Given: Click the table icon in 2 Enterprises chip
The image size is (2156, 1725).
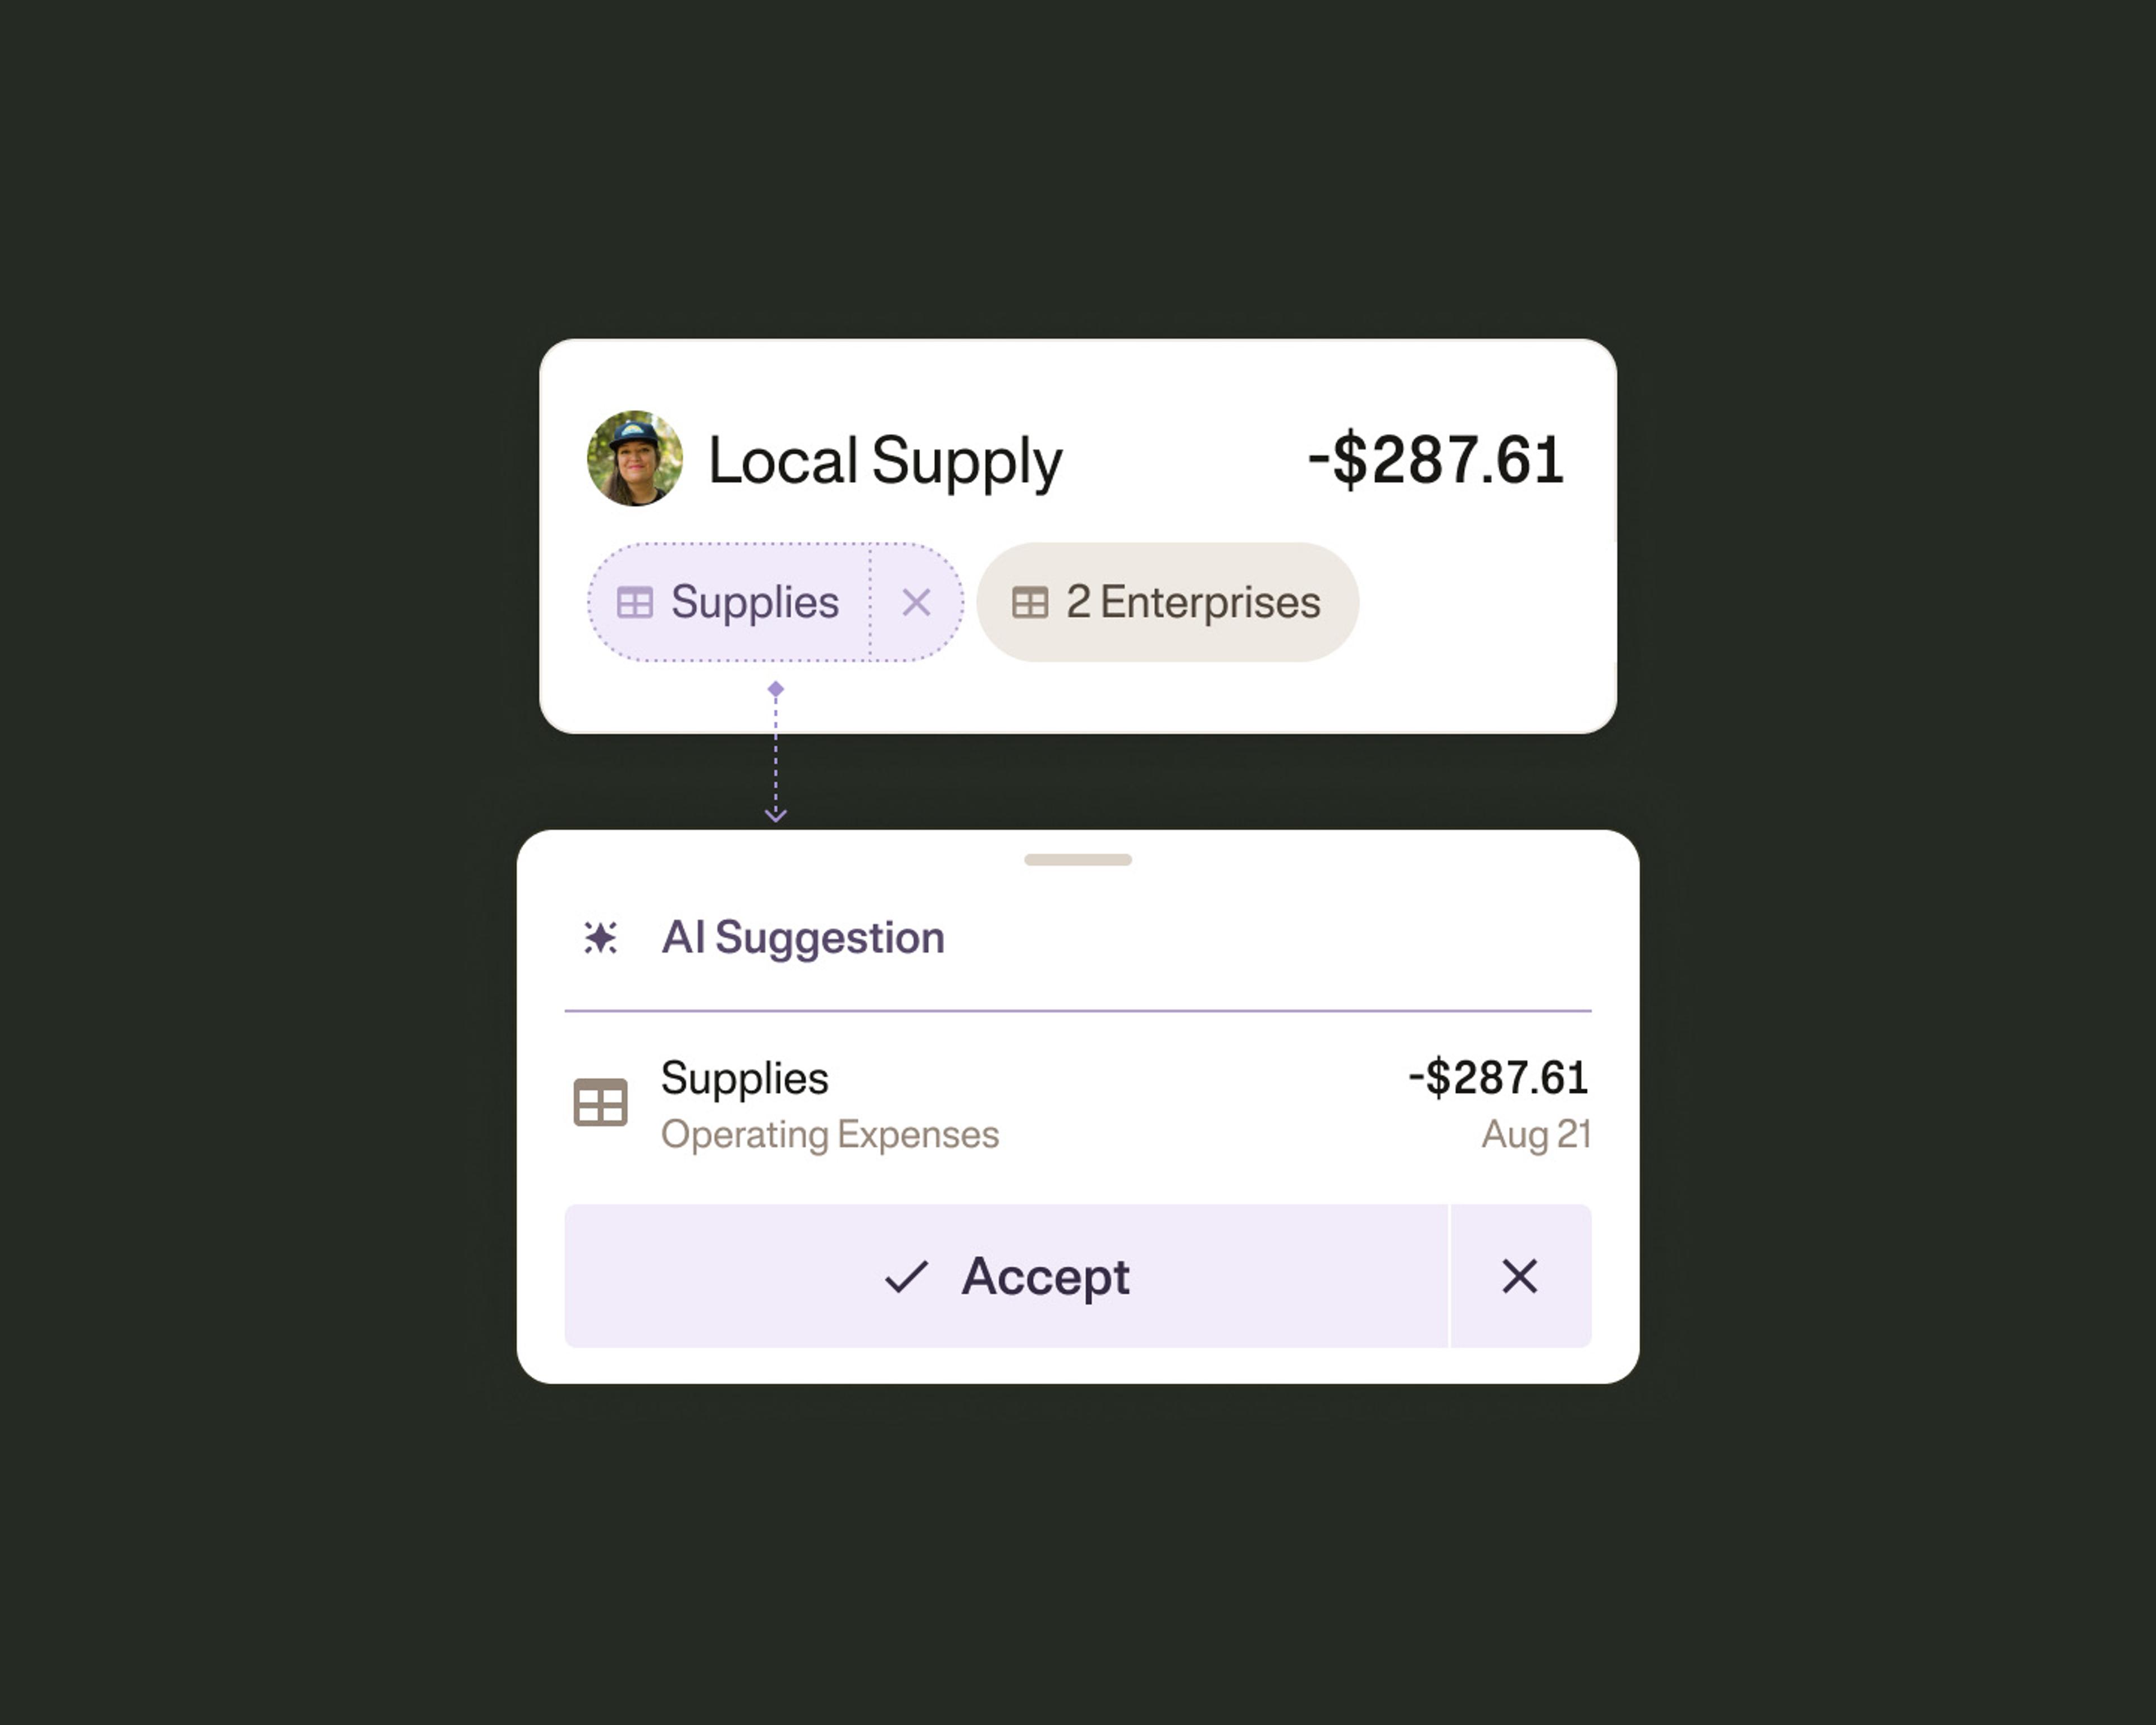Looking at the screenshot, I should coord(1030,603).
